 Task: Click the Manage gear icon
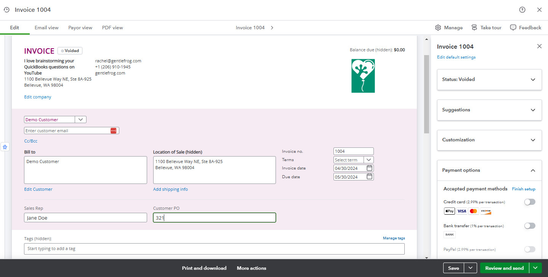[x=438, y=28]
